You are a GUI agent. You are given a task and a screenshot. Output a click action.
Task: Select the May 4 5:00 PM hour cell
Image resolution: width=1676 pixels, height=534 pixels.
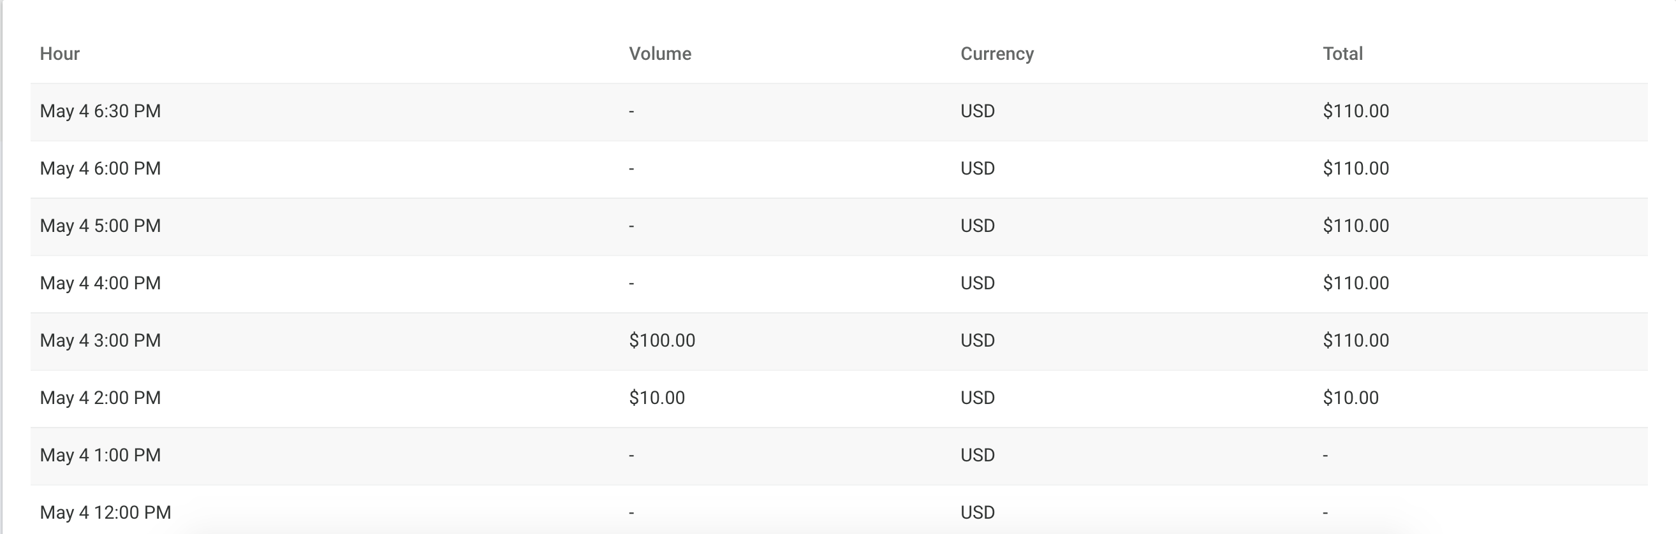pyautogui.click(x=100, y=226)
